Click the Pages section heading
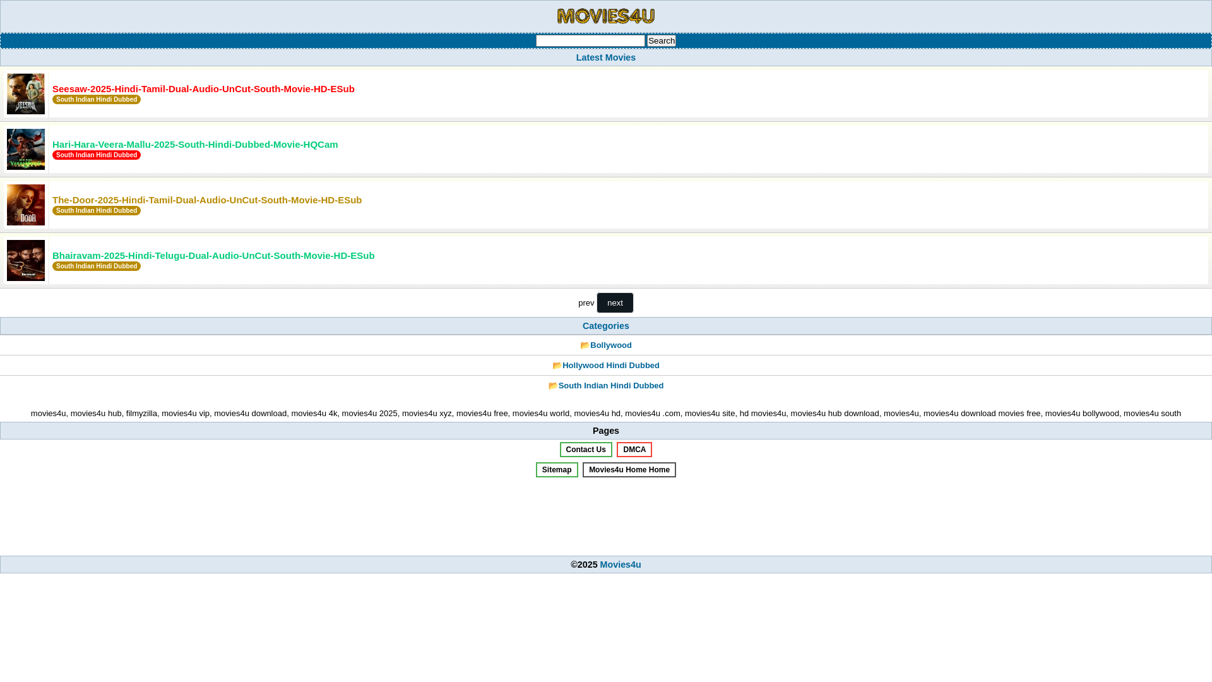Screen dimensions: 1212x682 pyautogui.click(x=605, y=431)
